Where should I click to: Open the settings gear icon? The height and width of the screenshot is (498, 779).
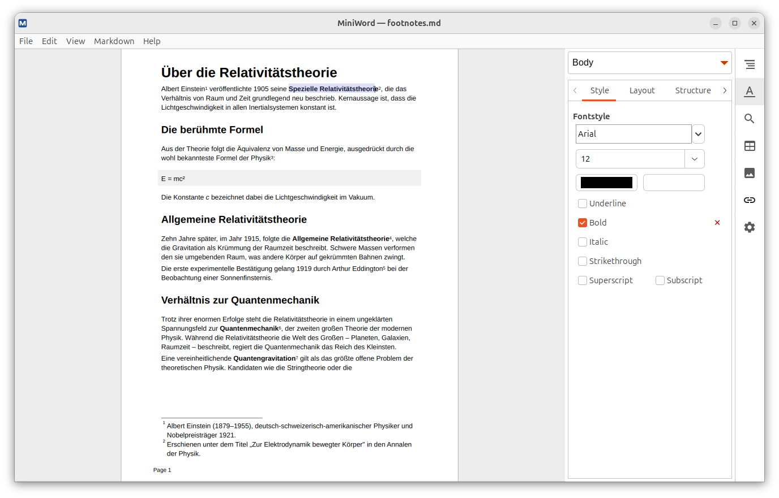pyautogui.click(x=750, y=227)
